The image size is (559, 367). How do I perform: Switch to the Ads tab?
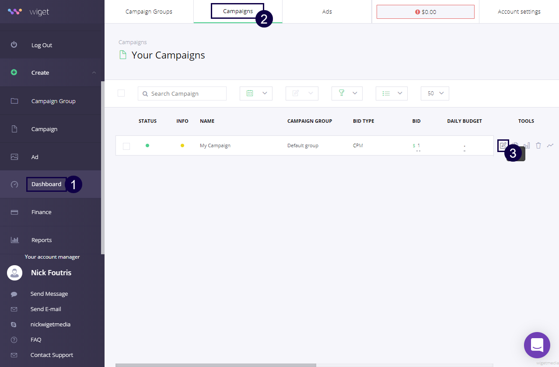pyautogui.click(x=327, y=12)
